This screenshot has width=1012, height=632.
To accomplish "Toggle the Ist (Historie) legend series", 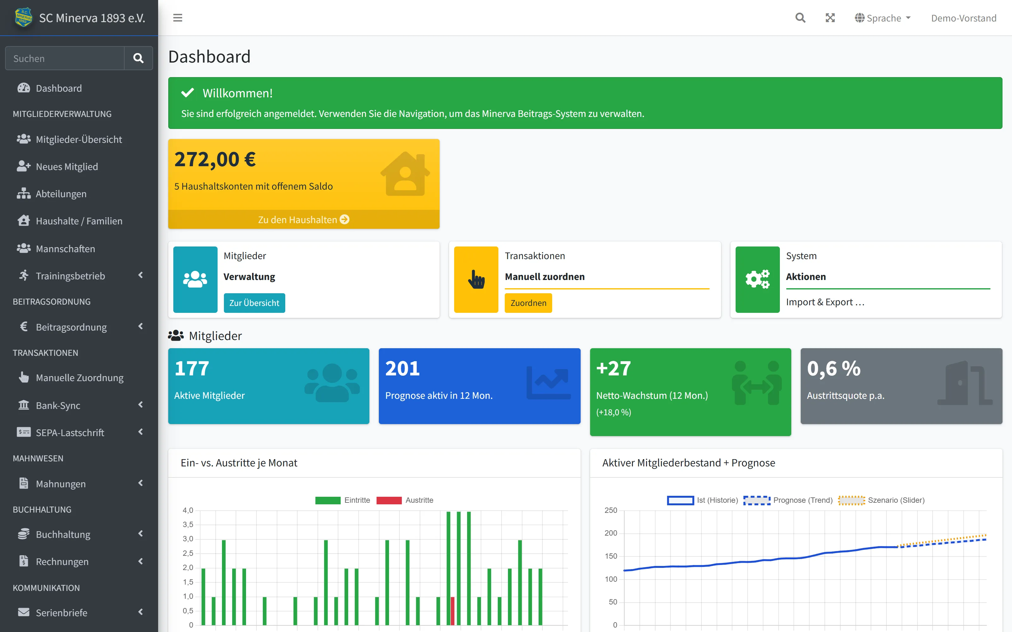I will (x=702, y=500).
